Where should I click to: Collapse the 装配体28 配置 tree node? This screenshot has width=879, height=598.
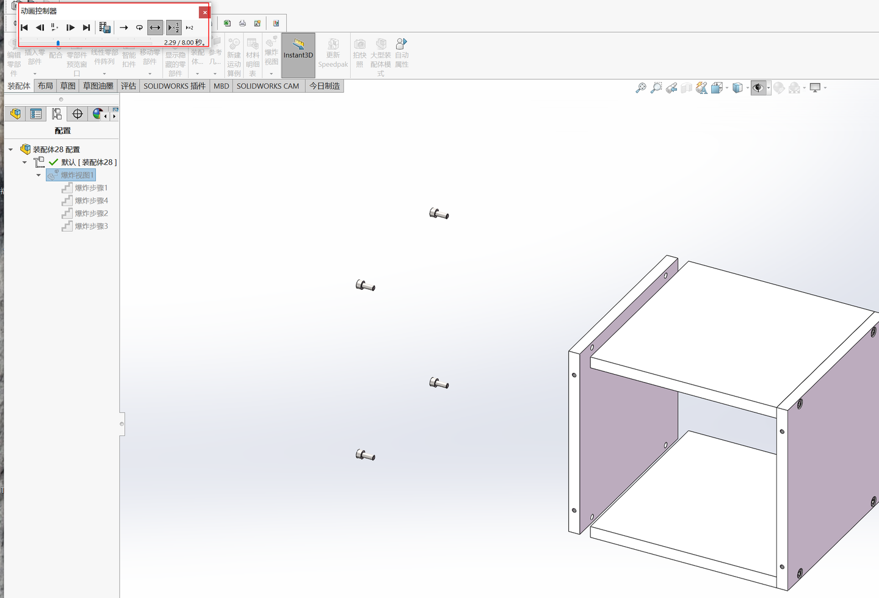pos(10,148)
